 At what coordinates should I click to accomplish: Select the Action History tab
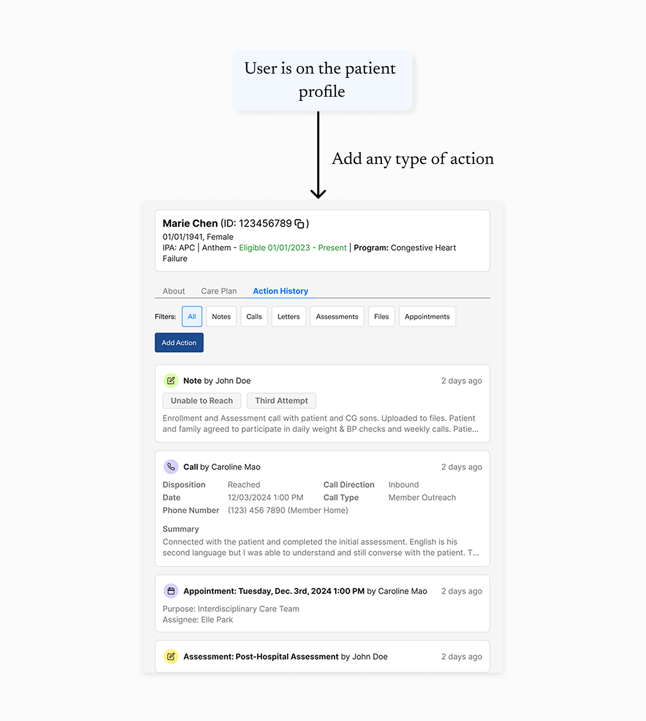pyautogui.click(x=280, y=291)
